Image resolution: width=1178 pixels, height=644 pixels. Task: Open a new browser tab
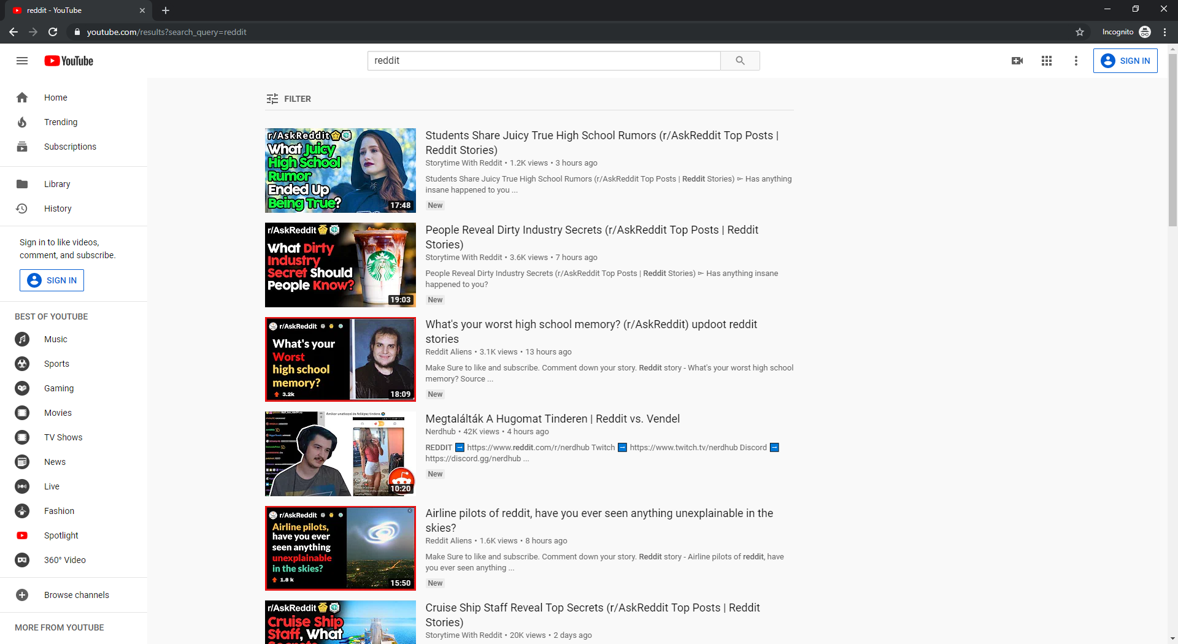(166, 10)
